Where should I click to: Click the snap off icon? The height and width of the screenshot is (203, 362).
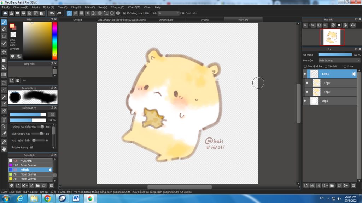69,13
